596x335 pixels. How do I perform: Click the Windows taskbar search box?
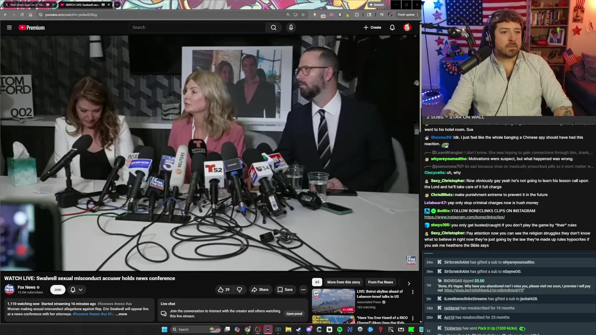tap(195, 329)
